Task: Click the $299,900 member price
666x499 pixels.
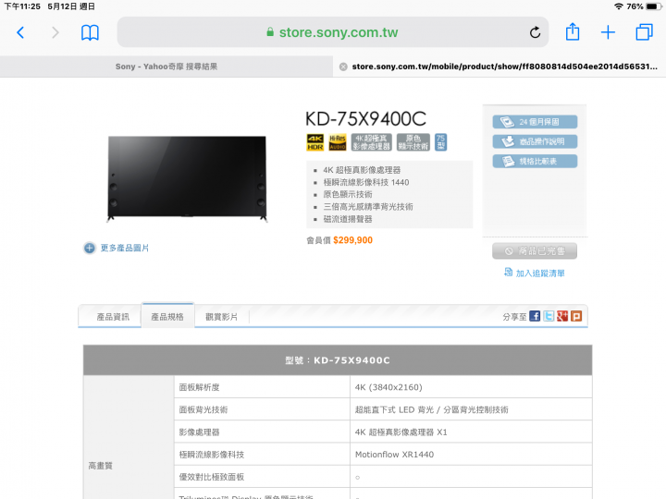Action: (x=353, y=240)
